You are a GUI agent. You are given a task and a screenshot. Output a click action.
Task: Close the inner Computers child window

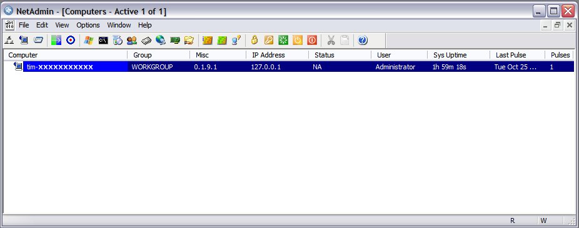[569, 25]
